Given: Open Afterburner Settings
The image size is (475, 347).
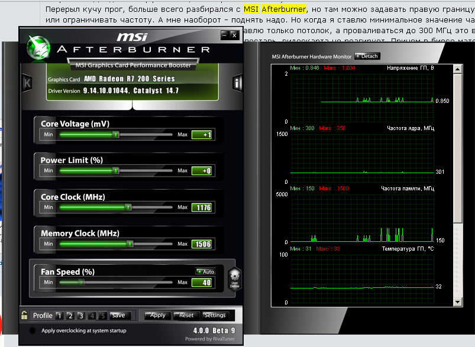Looking at the screenshot, I should 215,315.
